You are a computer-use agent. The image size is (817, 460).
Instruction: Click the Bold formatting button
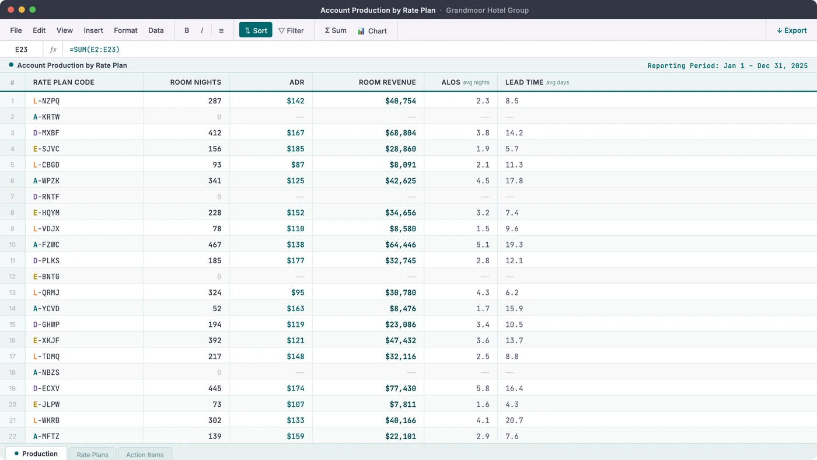point(187,30)
